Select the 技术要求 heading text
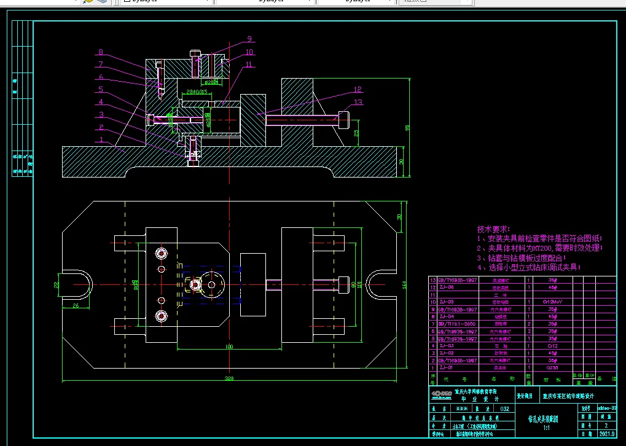626x446 pixels. pyautogui.click(x=493, y=229)
